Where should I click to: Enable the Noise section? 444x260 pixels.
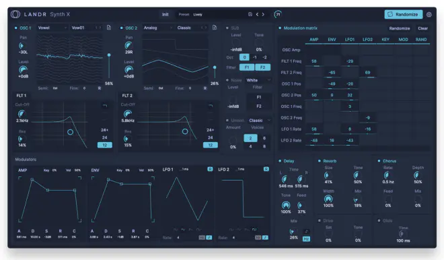point(227,80)
